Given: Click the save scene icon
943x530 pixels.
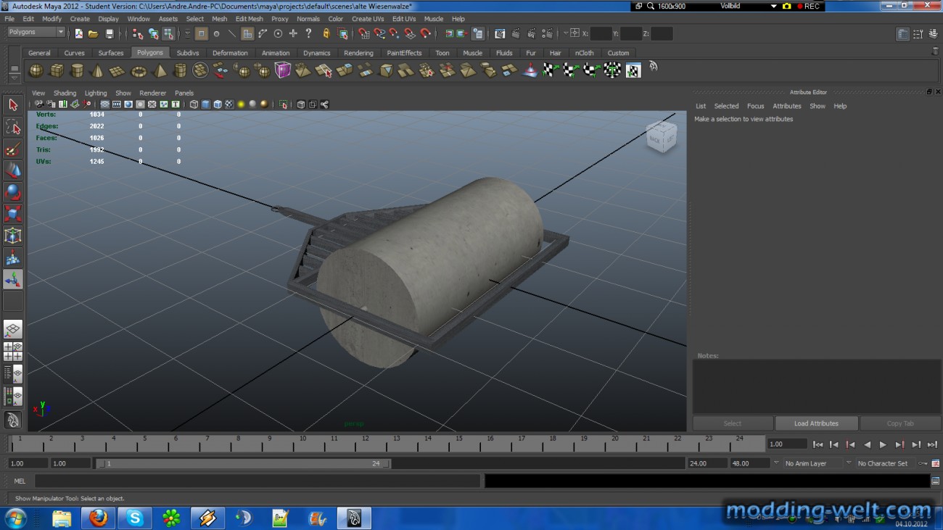Looking at the screenshot, I should click(x=110, y=33).
